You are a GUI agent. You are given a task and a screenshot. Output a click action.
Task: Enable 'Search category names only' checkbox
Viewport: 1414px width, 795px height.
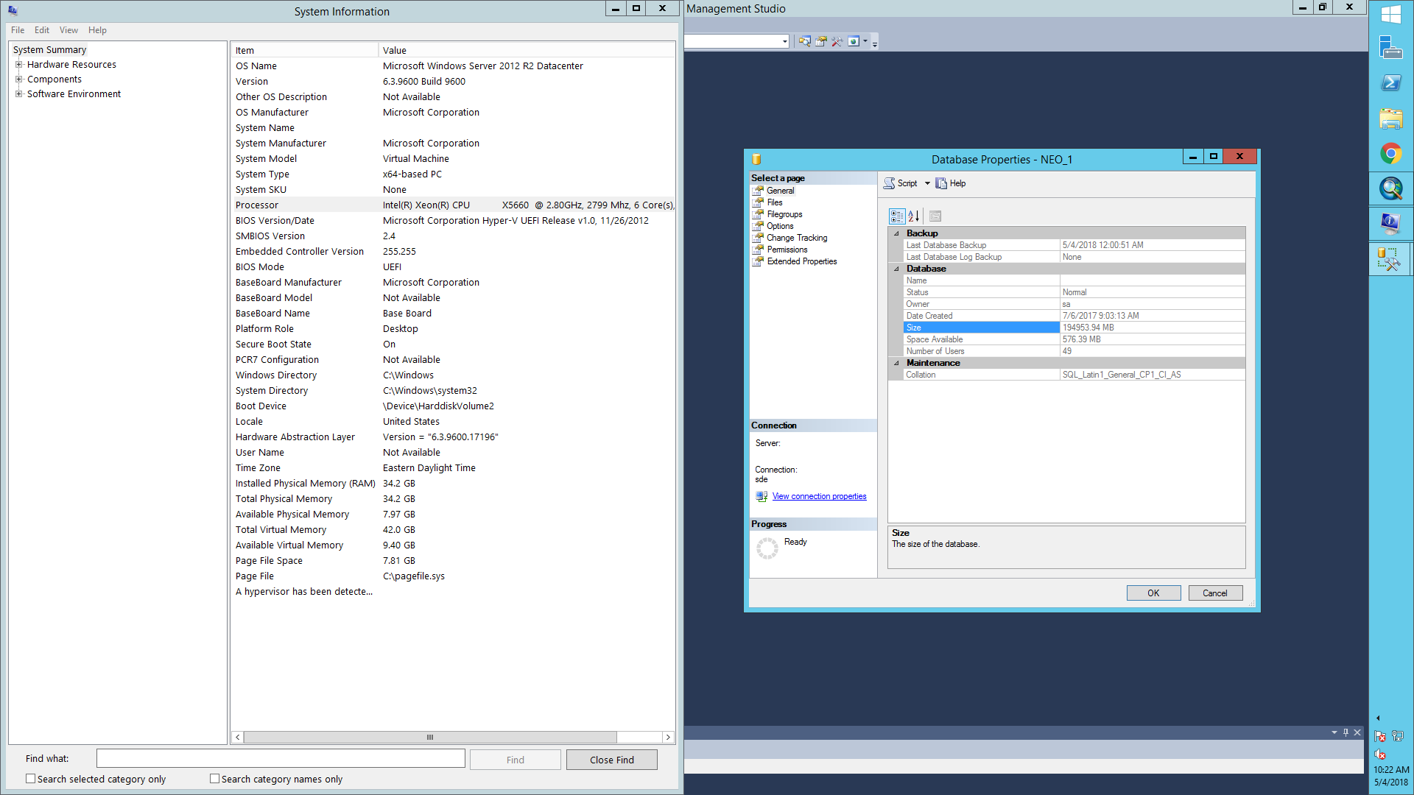pyautogui.click(x=214, y=779)
